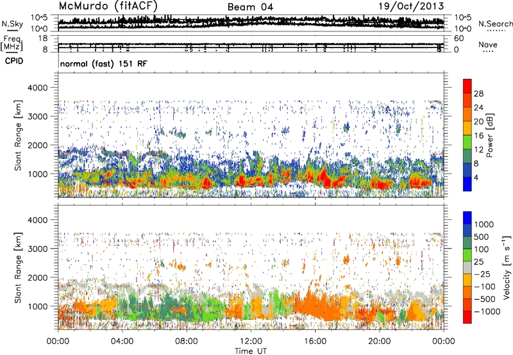The height and width of the screenshot is (355, 513).
Task: Click '4000' tick on power panel range axis
Action: 38,88
